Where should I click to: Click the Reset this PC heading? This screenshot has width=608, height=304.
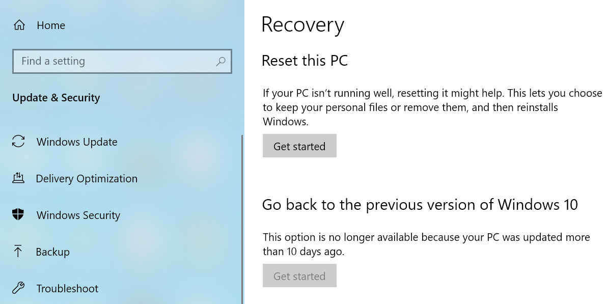point(305,61)
